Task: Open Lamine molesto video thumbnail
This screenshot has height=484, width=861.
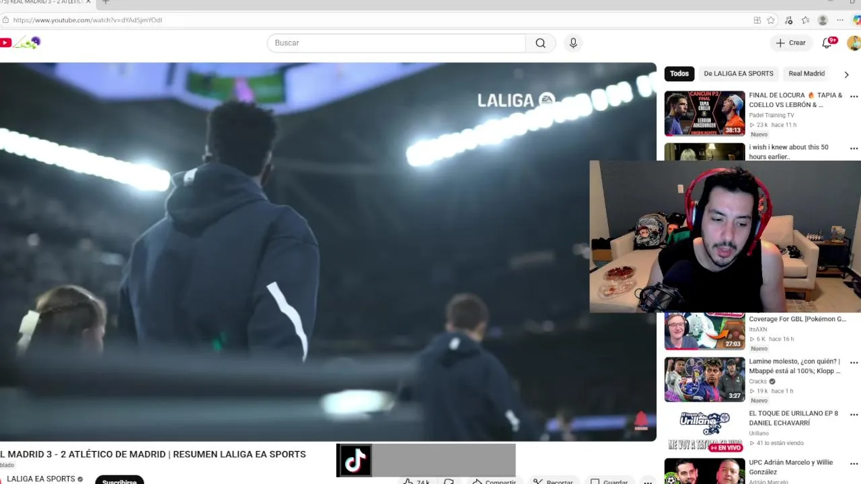Action: tap(705, 379)
